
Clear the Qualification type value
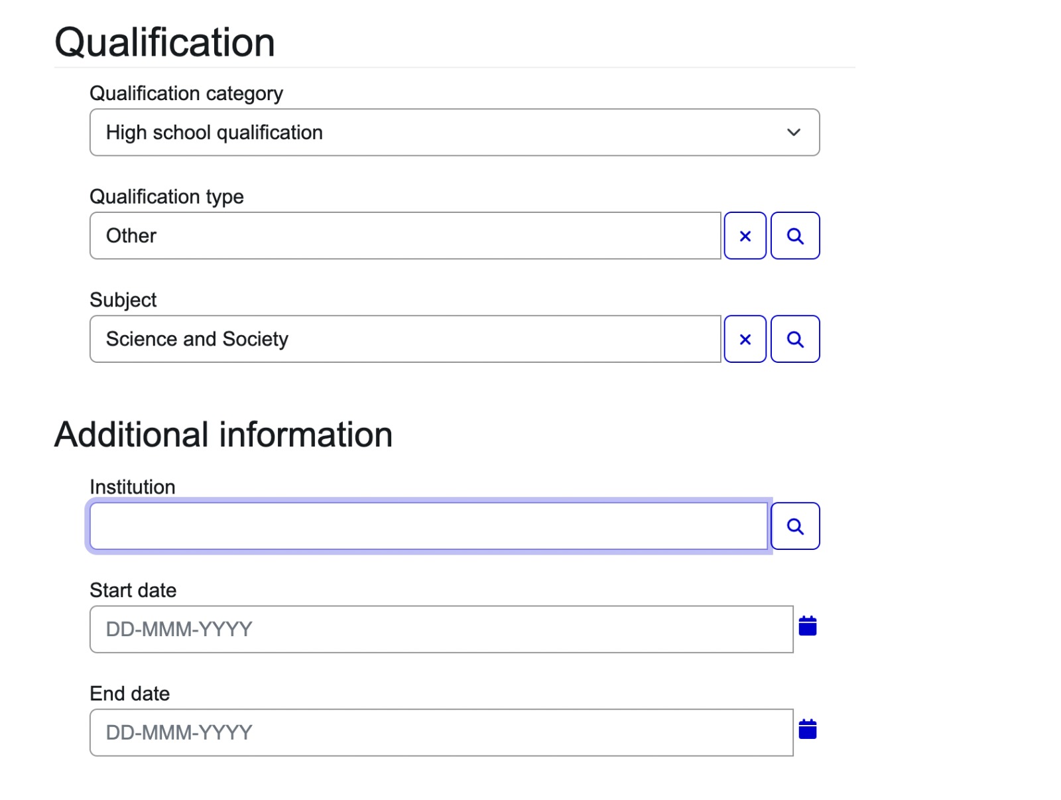tap(745, 236)
